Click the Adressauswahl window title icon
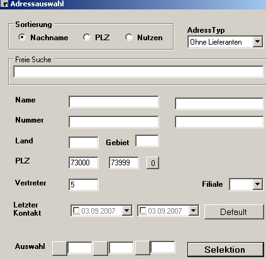 (x=4, y=4)
